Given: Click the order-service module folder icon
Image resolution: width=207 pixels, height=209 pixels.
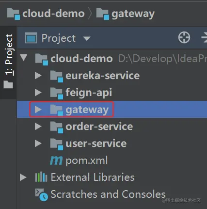Looking at the screenshot, I should point(56,127).
